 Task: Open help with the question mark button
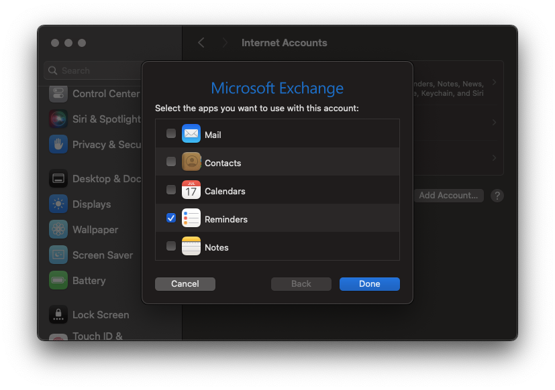(x=497, y=196)
